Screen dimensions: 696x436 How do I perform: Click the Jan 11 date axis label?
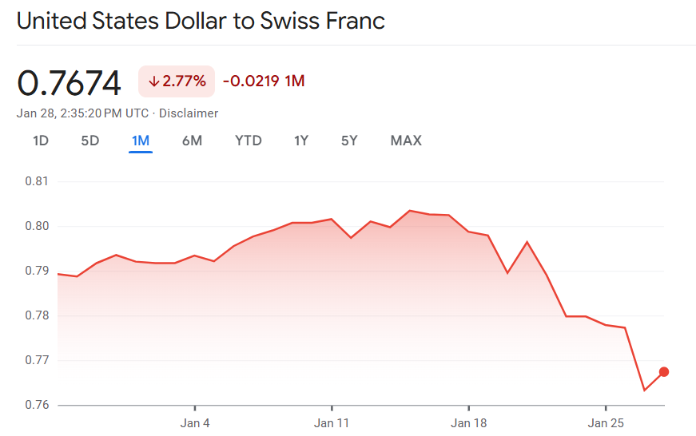point(332,422)
